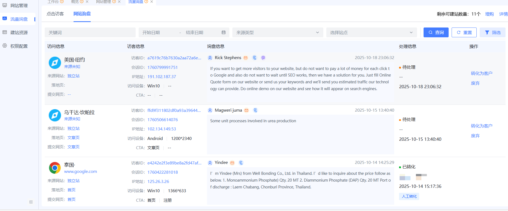The height and width of the screenshot is (211, 508).
Task: Open the 筛选 filter panel
Action: (492, 32)
